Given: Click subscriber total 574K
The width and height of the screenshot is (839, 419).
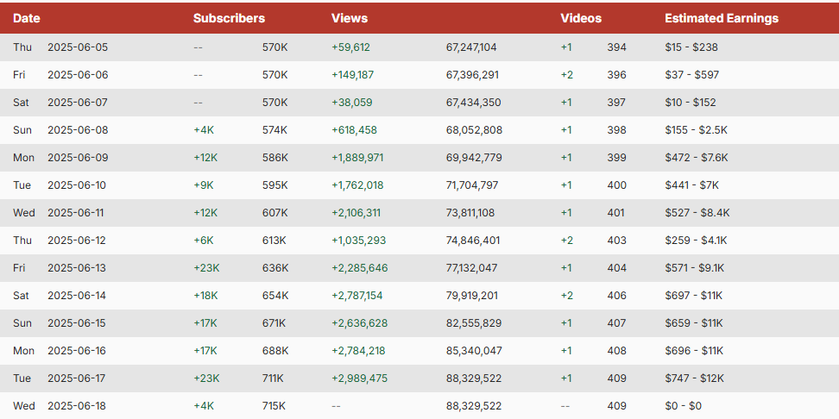Looking at the screenshot, I should pos(275,130).
